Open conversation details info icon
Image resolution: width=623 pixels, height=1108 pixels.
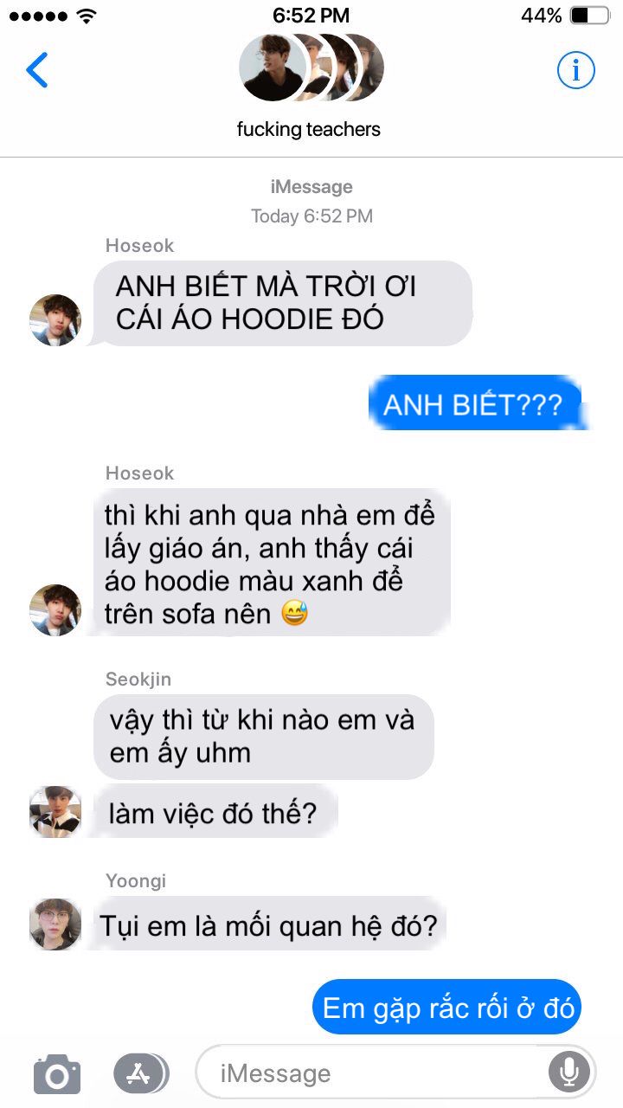[x=575, y=70]
